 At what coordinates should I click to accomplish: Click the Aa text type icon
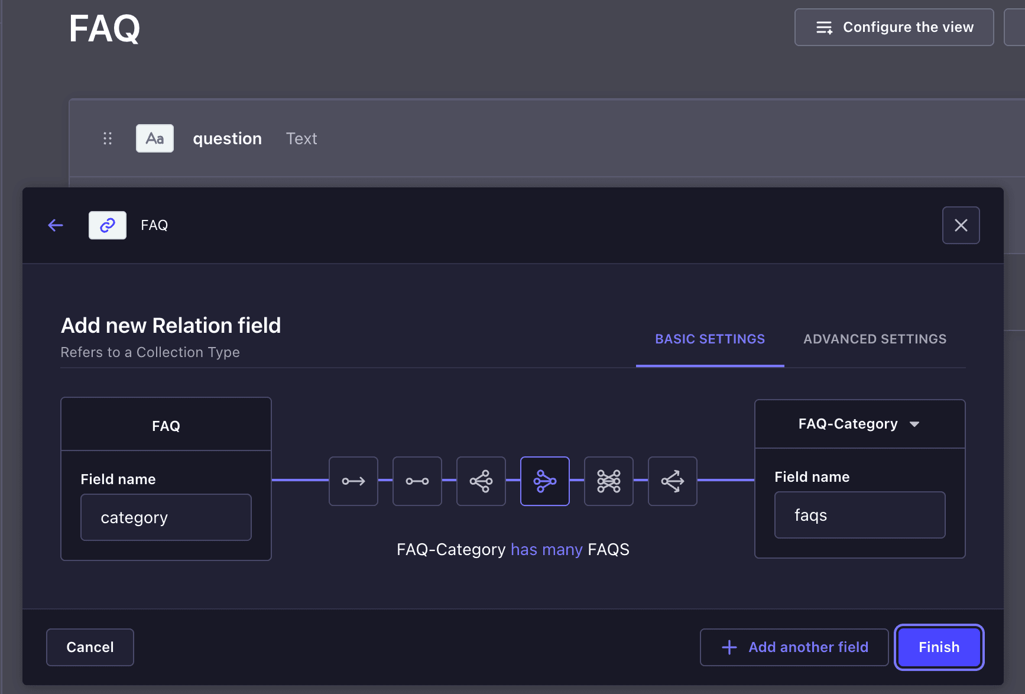click(x=155, y=138)
